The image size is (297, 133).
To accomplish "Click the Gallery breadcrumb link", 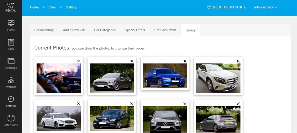I will [x=71, y=7].
